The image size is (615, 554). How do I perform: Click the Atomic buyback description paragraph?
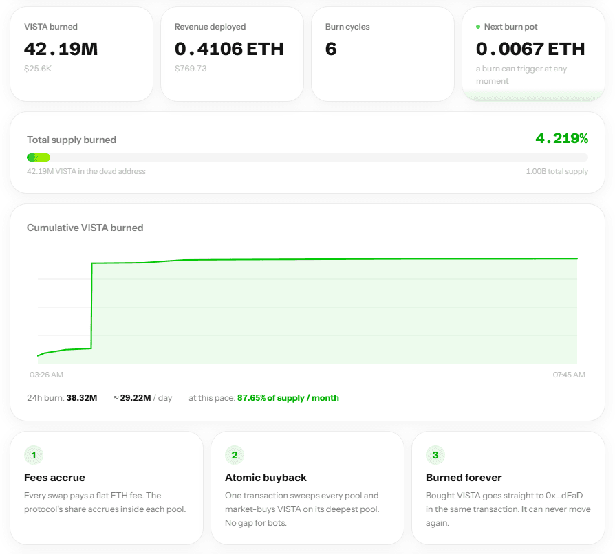tap(302, 509)
